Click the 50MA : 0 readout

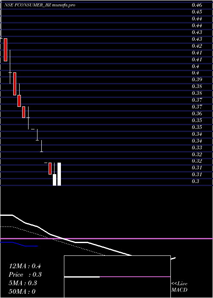click(x=22, y=292)
